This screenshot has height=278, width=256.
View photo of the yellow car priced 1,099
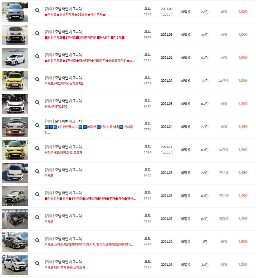tap(15, 81)
